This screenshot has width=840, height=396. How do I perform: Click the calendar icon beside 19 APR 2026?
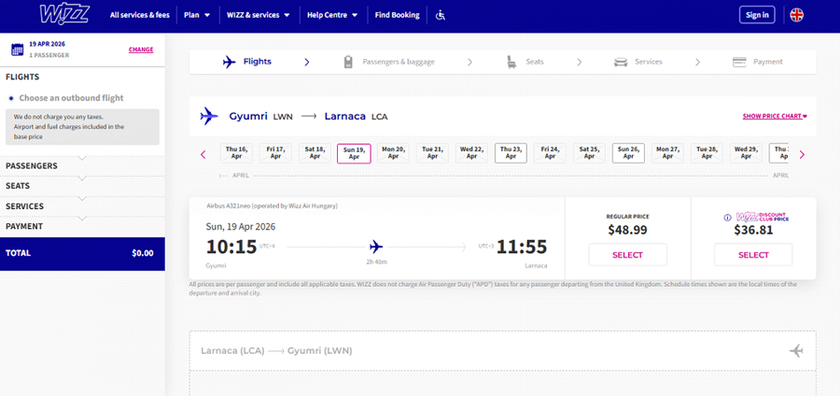pos(16,49)
